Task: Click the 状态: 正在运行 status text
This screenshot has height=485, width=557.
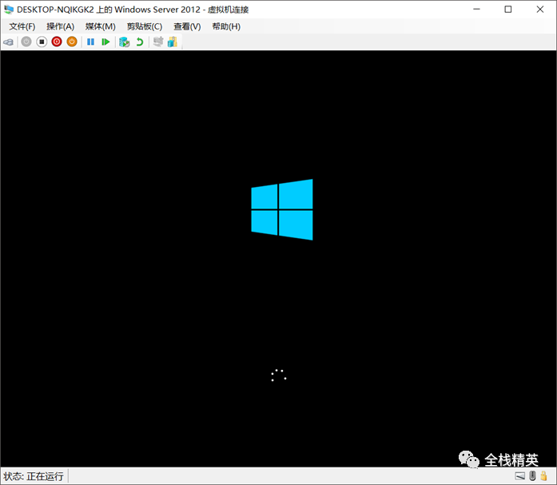Action: (34, 476)
